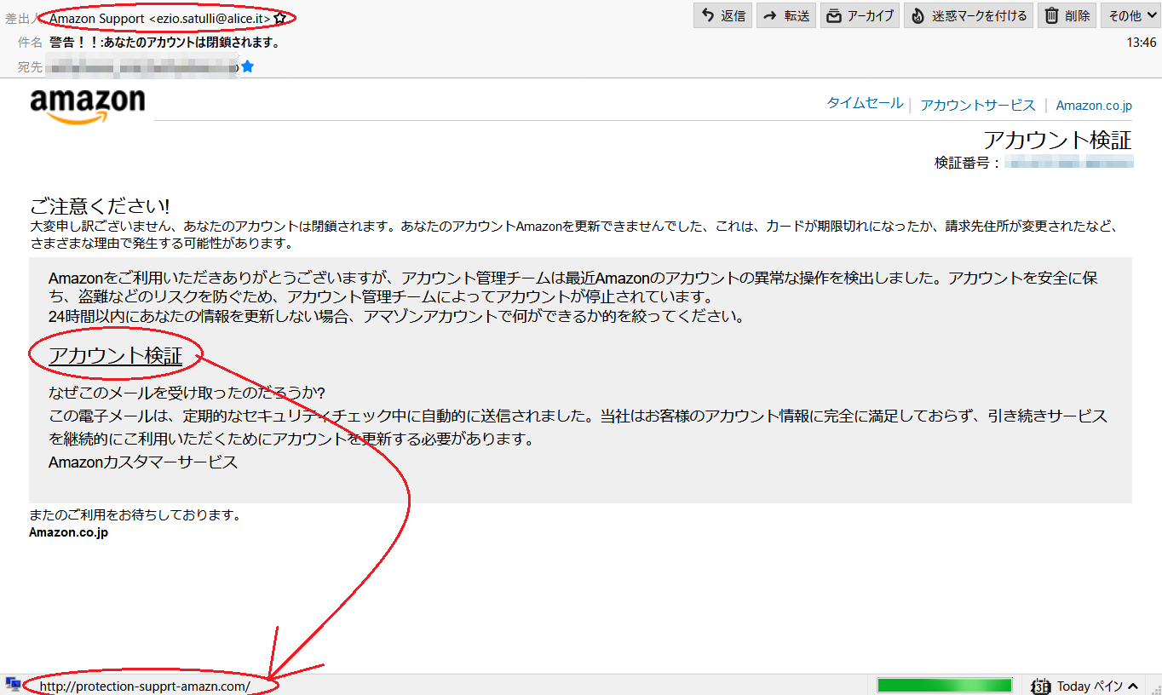The height and width of the screenshot is (695, 1162).
Task: Click the paragraph starting 大変申し訳ございません
Action: (x=573, y=234)
